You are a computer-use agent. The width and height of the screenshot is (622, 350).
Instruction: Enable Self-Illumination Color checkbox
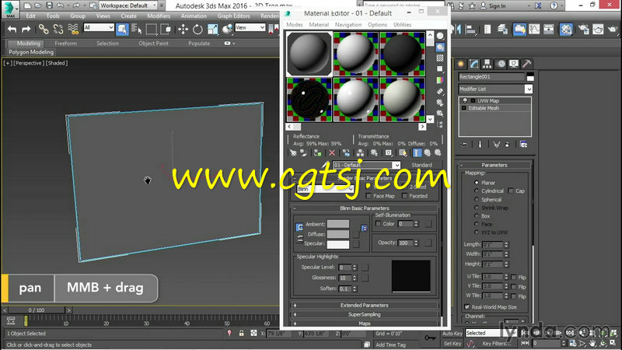point(378,223)
